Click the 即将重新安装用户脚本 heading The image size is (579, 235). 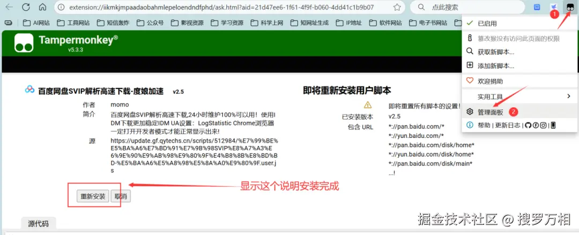click(x=347, y=90)
